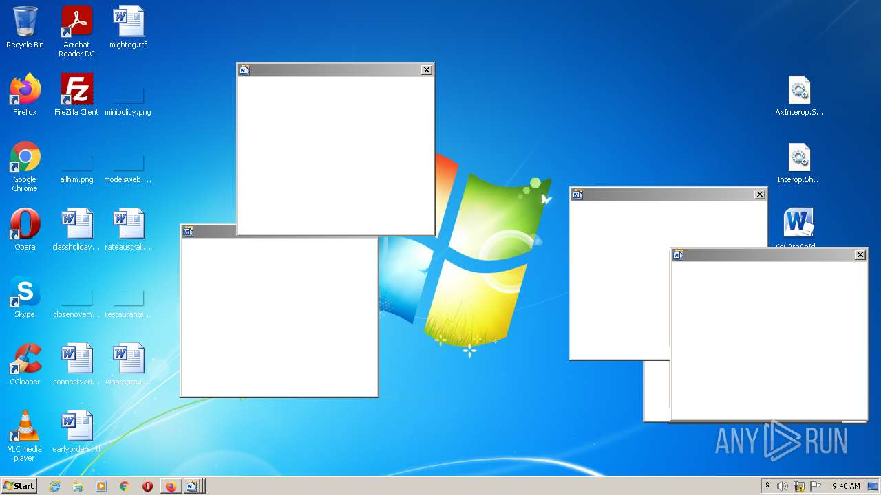Click the Show Desktop button in tray

(873, 486)
